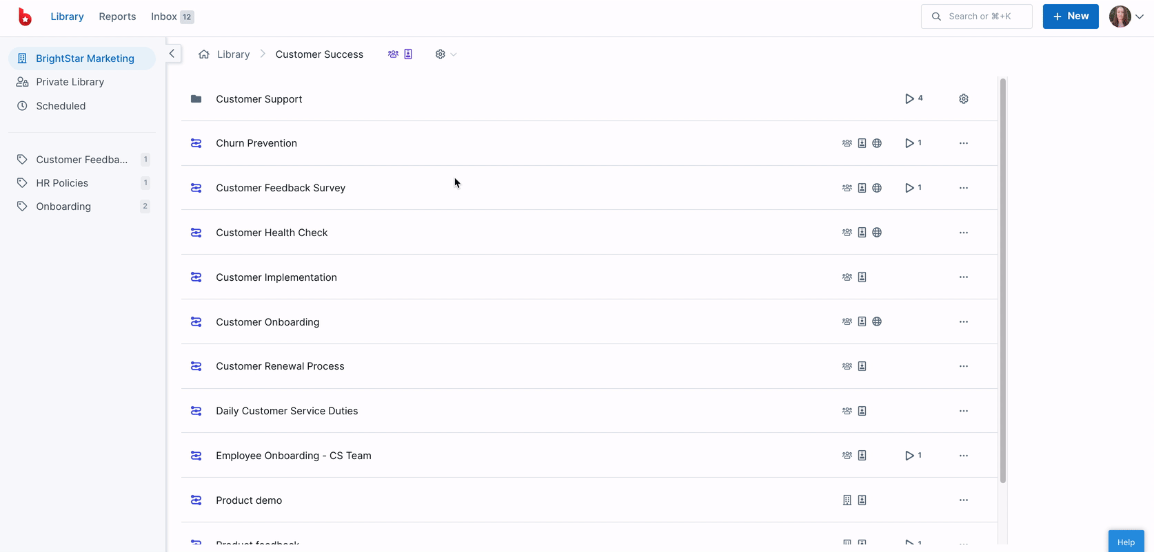Open more options for Customer Renewal Process
The image size is (1154, 552).
coord(963,366)
